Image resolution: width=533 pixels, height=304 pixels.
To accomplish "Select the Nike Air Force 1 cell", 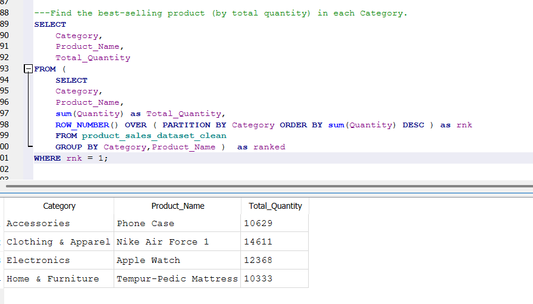I will (x=177, y=242).
